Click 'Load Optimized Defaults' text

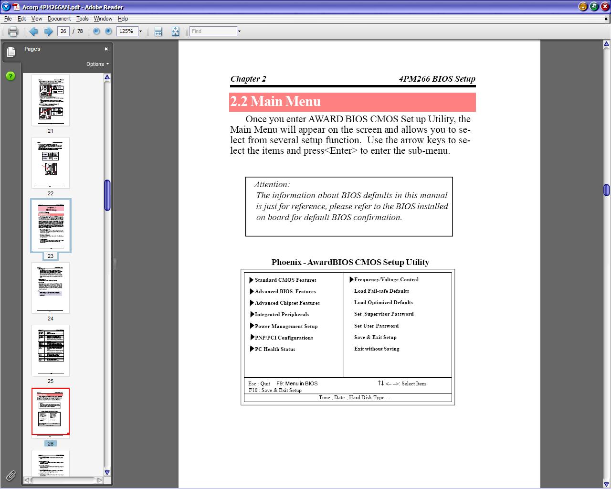tap(383, 302)
